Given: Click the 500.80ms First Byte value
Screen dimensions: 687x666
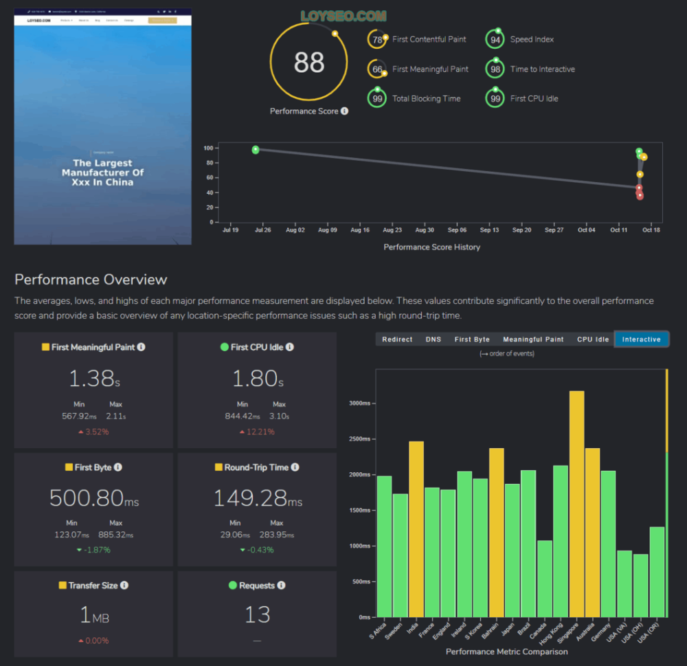Looking at the screenshot, I should click(x=93, y=498).
